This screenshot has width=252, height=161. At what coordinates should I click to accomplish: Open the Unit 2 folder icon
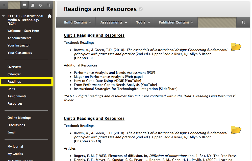click(x=236, y=130)
